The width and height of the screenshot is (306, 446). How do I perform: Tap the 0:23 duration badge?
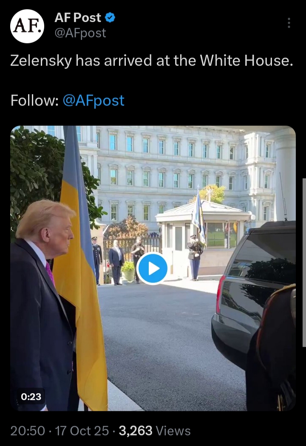[x=31, y=396]
